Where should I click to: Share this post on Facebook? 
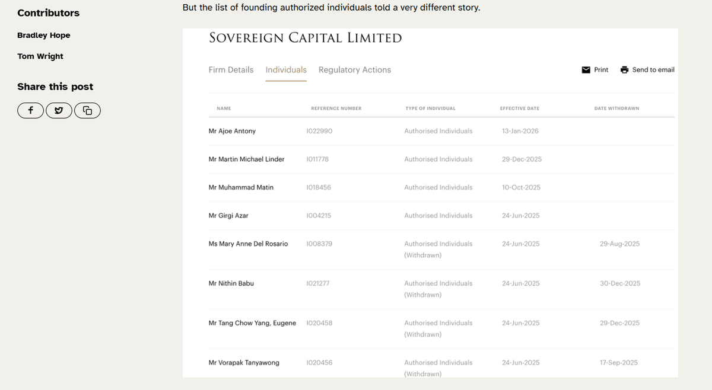click(31, 110)
